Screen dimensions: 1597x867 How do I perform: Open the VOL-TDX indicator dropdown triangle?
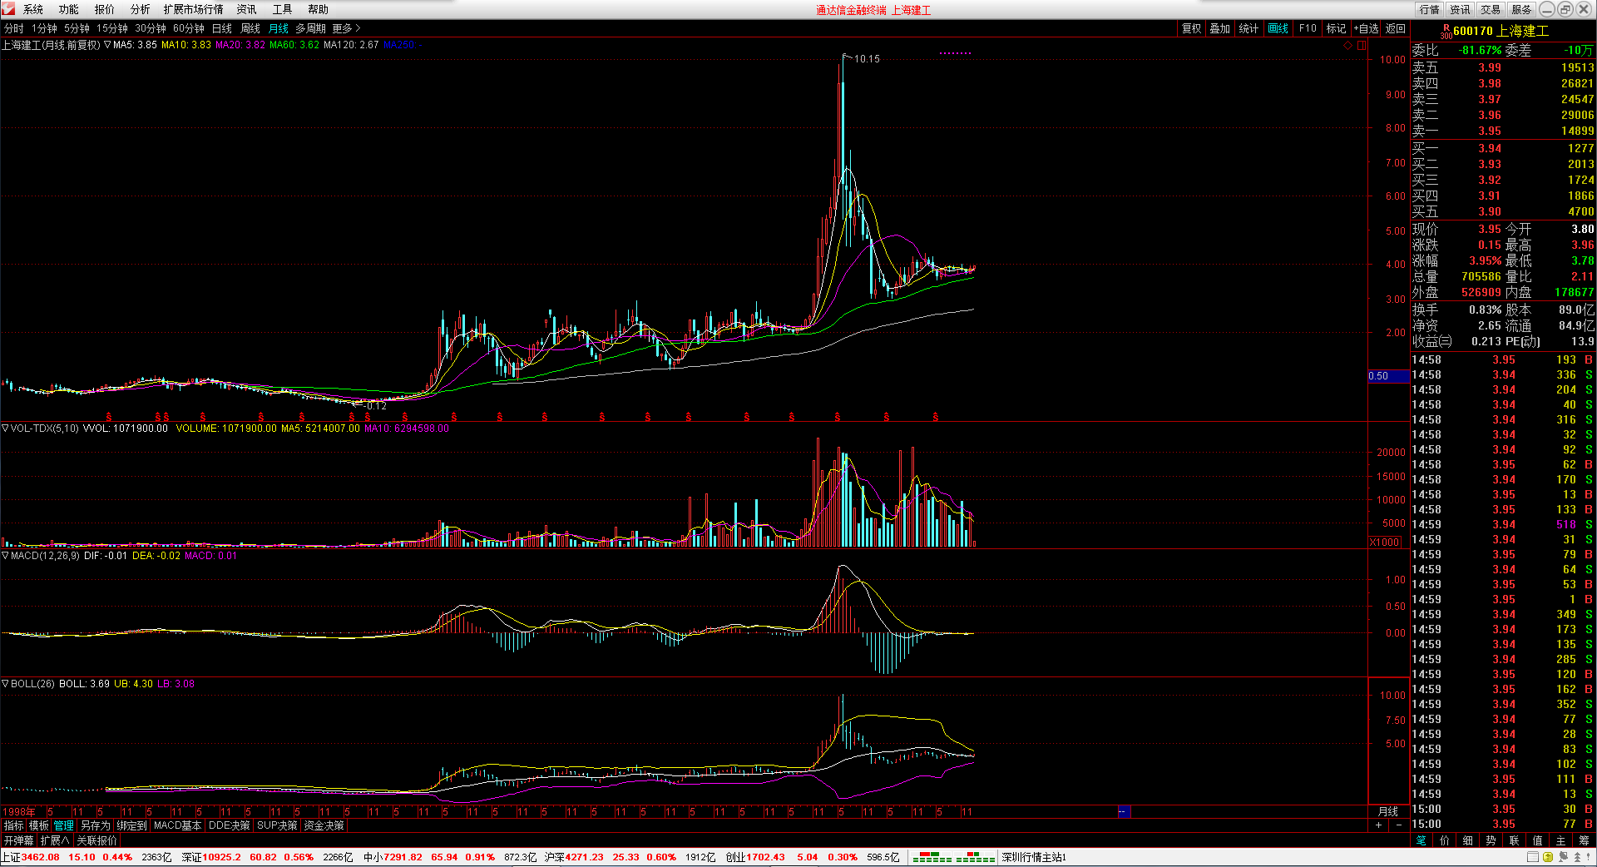pyautogui.click(x=6, y=429)
